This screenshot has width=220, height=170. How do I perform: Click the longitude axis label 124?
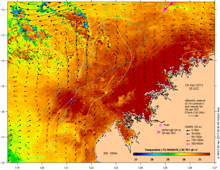click(x=140, y=167)
